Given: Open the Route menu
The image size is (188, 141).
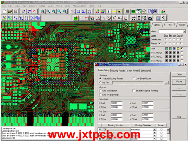Looking at the screenshot, I should pos(67,6).
